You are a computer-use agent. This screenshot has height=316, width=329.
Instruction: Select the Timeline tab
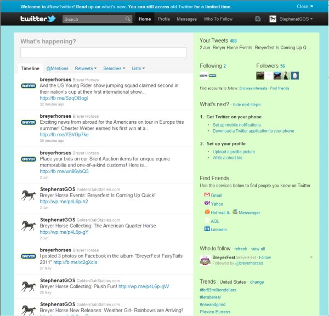pyautogui.click(x=30, y=68)
